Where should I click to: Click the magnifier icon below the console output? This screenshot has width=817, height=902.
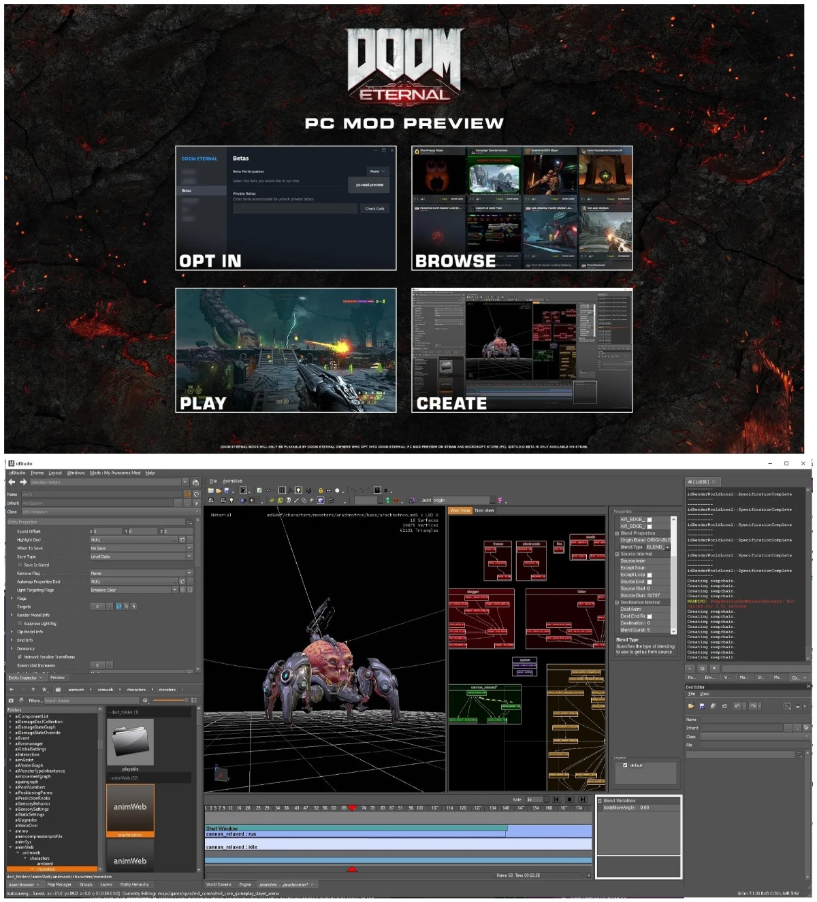[715, 669]
